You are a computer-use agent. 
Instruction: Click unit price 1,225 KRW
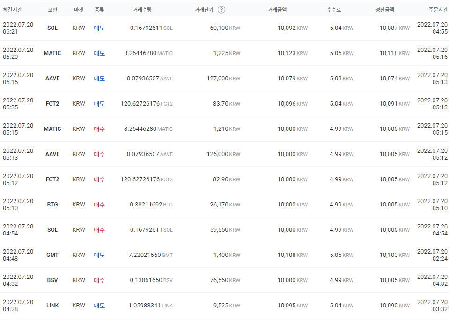(227, 53)
